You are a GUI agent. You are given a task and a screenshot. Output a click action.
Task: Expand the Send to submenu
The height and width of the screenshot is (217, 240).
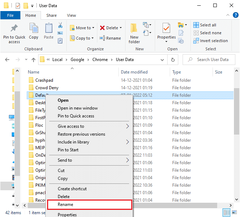[90, 160]
